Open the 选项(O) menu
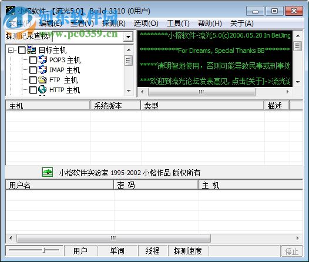Image resolution: width=309 pixels, height=262 pixels. point(146,23)
